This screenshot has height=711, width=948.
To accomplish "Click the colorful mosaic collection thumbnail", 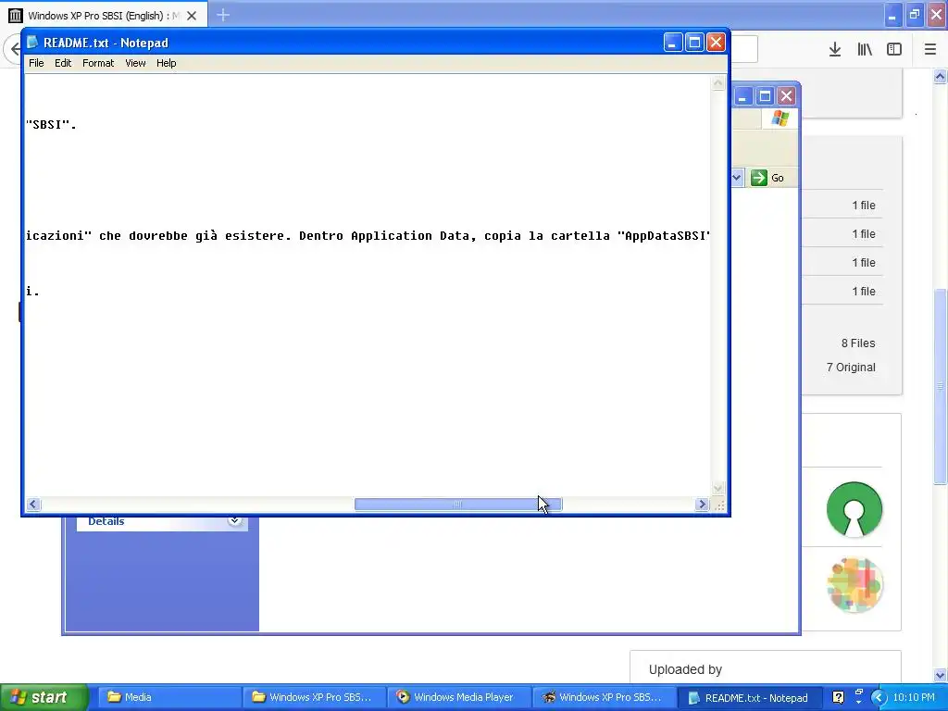I will click(x=854, y=585).
